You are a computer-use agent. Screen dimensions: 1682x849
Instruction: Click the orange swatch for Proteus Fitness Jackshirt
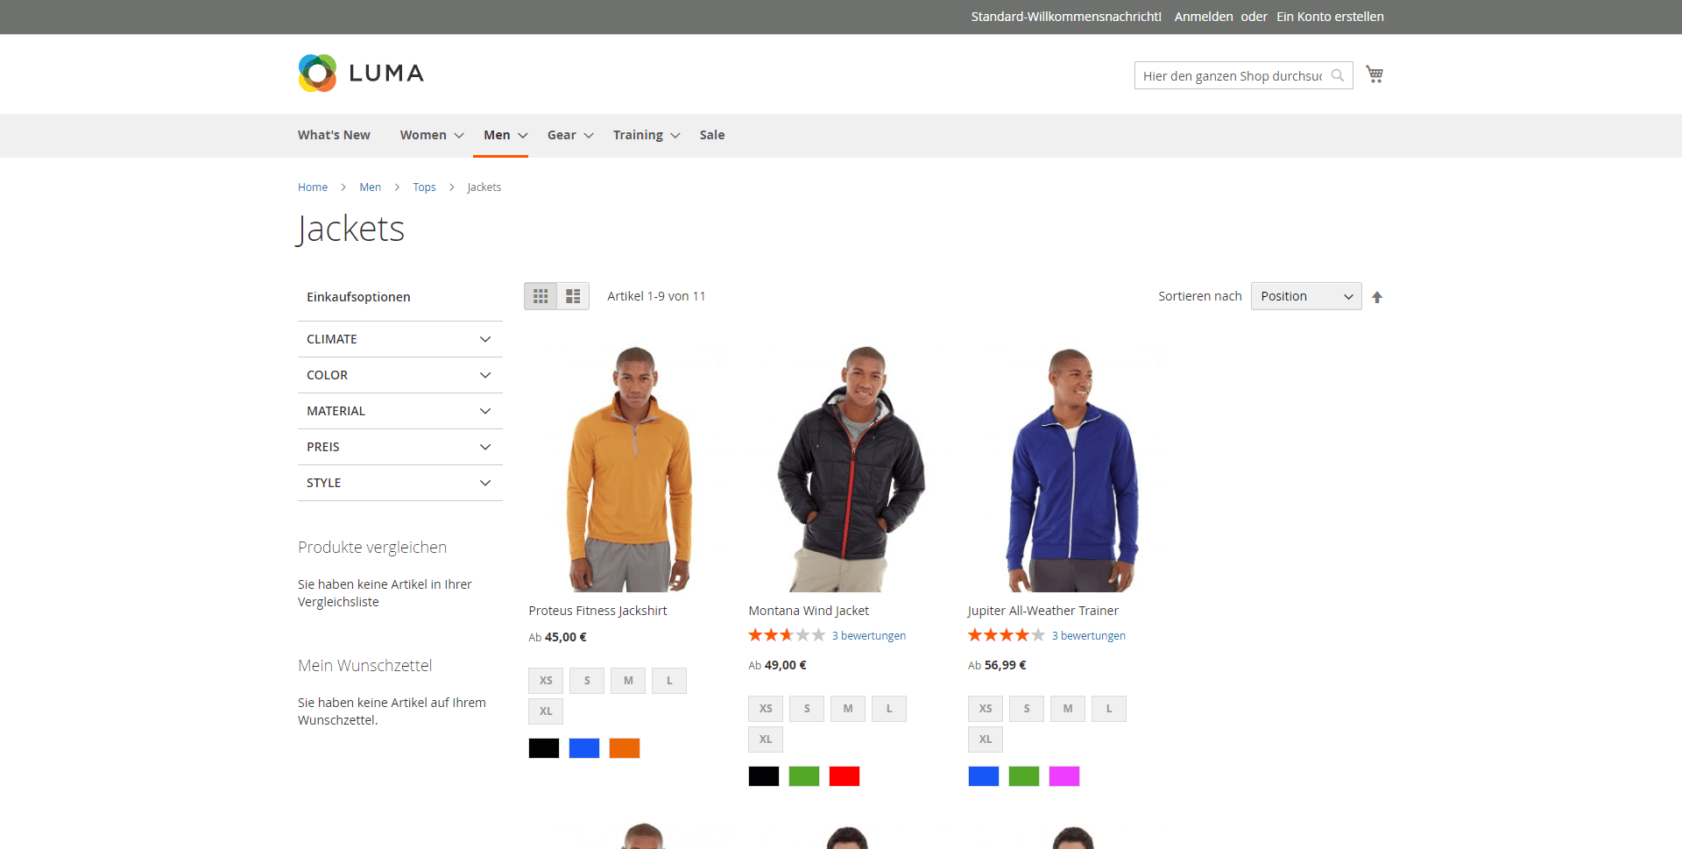point(625,747)
